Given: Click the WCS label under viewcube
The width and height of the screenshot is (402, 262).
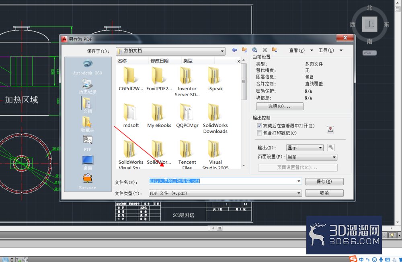Looking at the screenshot, I should point(369,53).
